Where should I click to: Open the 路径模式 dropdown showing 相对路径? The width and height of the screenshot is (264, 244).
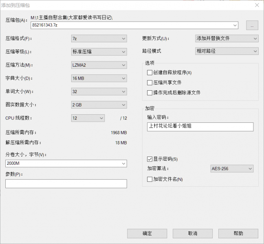(x=227, y=51)
